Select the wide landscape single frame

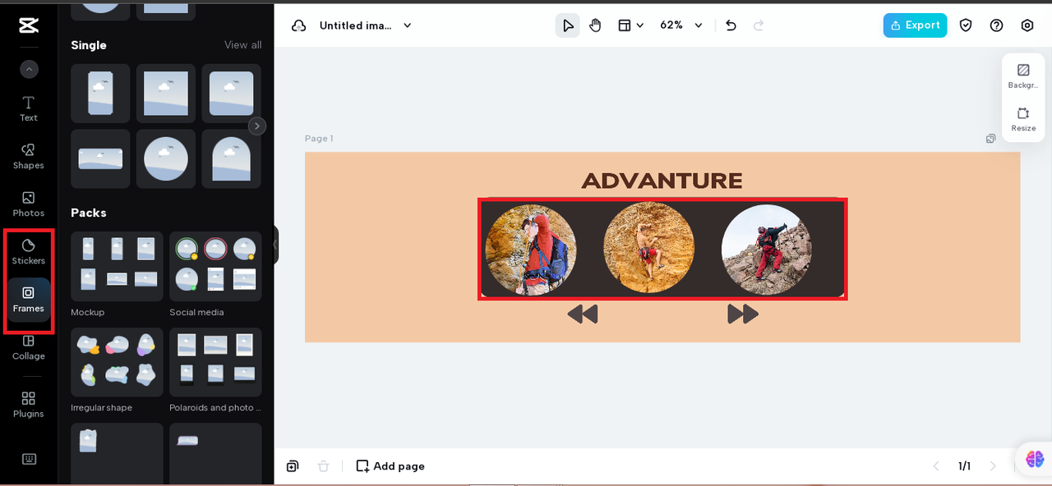100,158
